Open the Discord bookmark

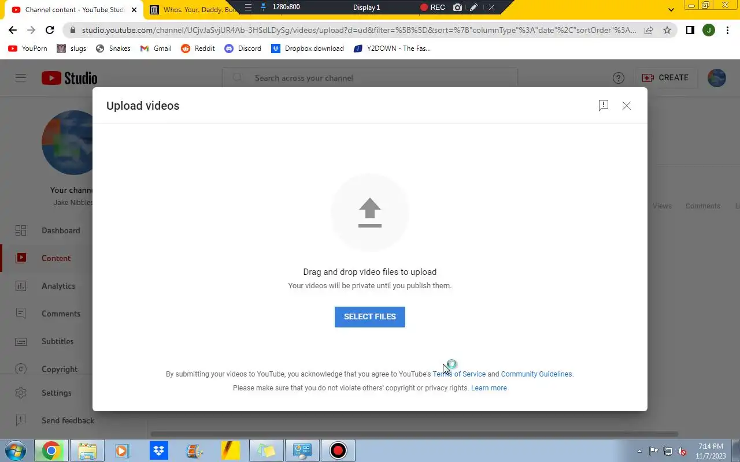(x=243, y=49)
